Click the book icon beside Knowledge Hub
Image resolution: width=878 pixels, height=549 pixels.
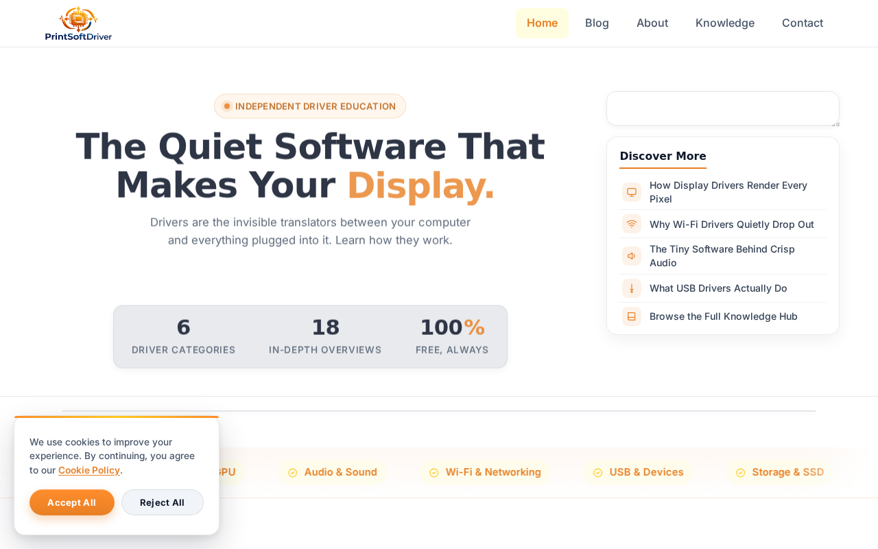632,316
